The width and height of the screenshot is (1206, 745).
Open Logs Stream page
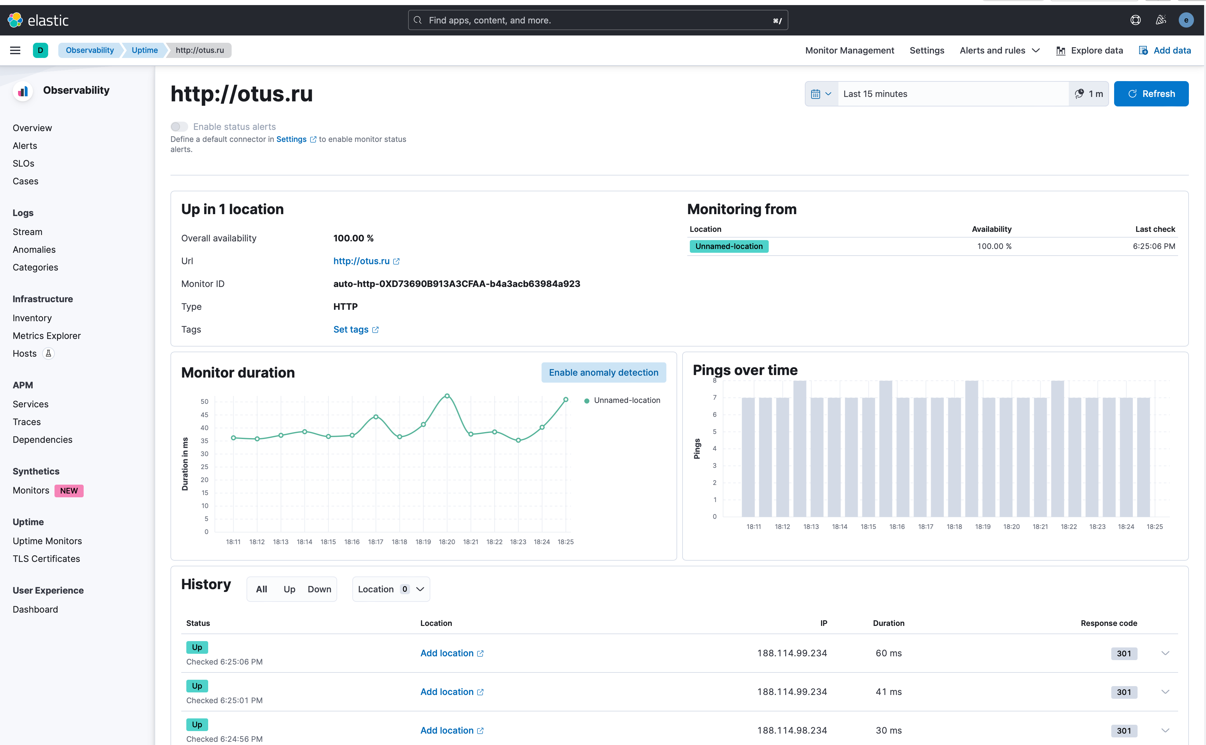[27, 232]
